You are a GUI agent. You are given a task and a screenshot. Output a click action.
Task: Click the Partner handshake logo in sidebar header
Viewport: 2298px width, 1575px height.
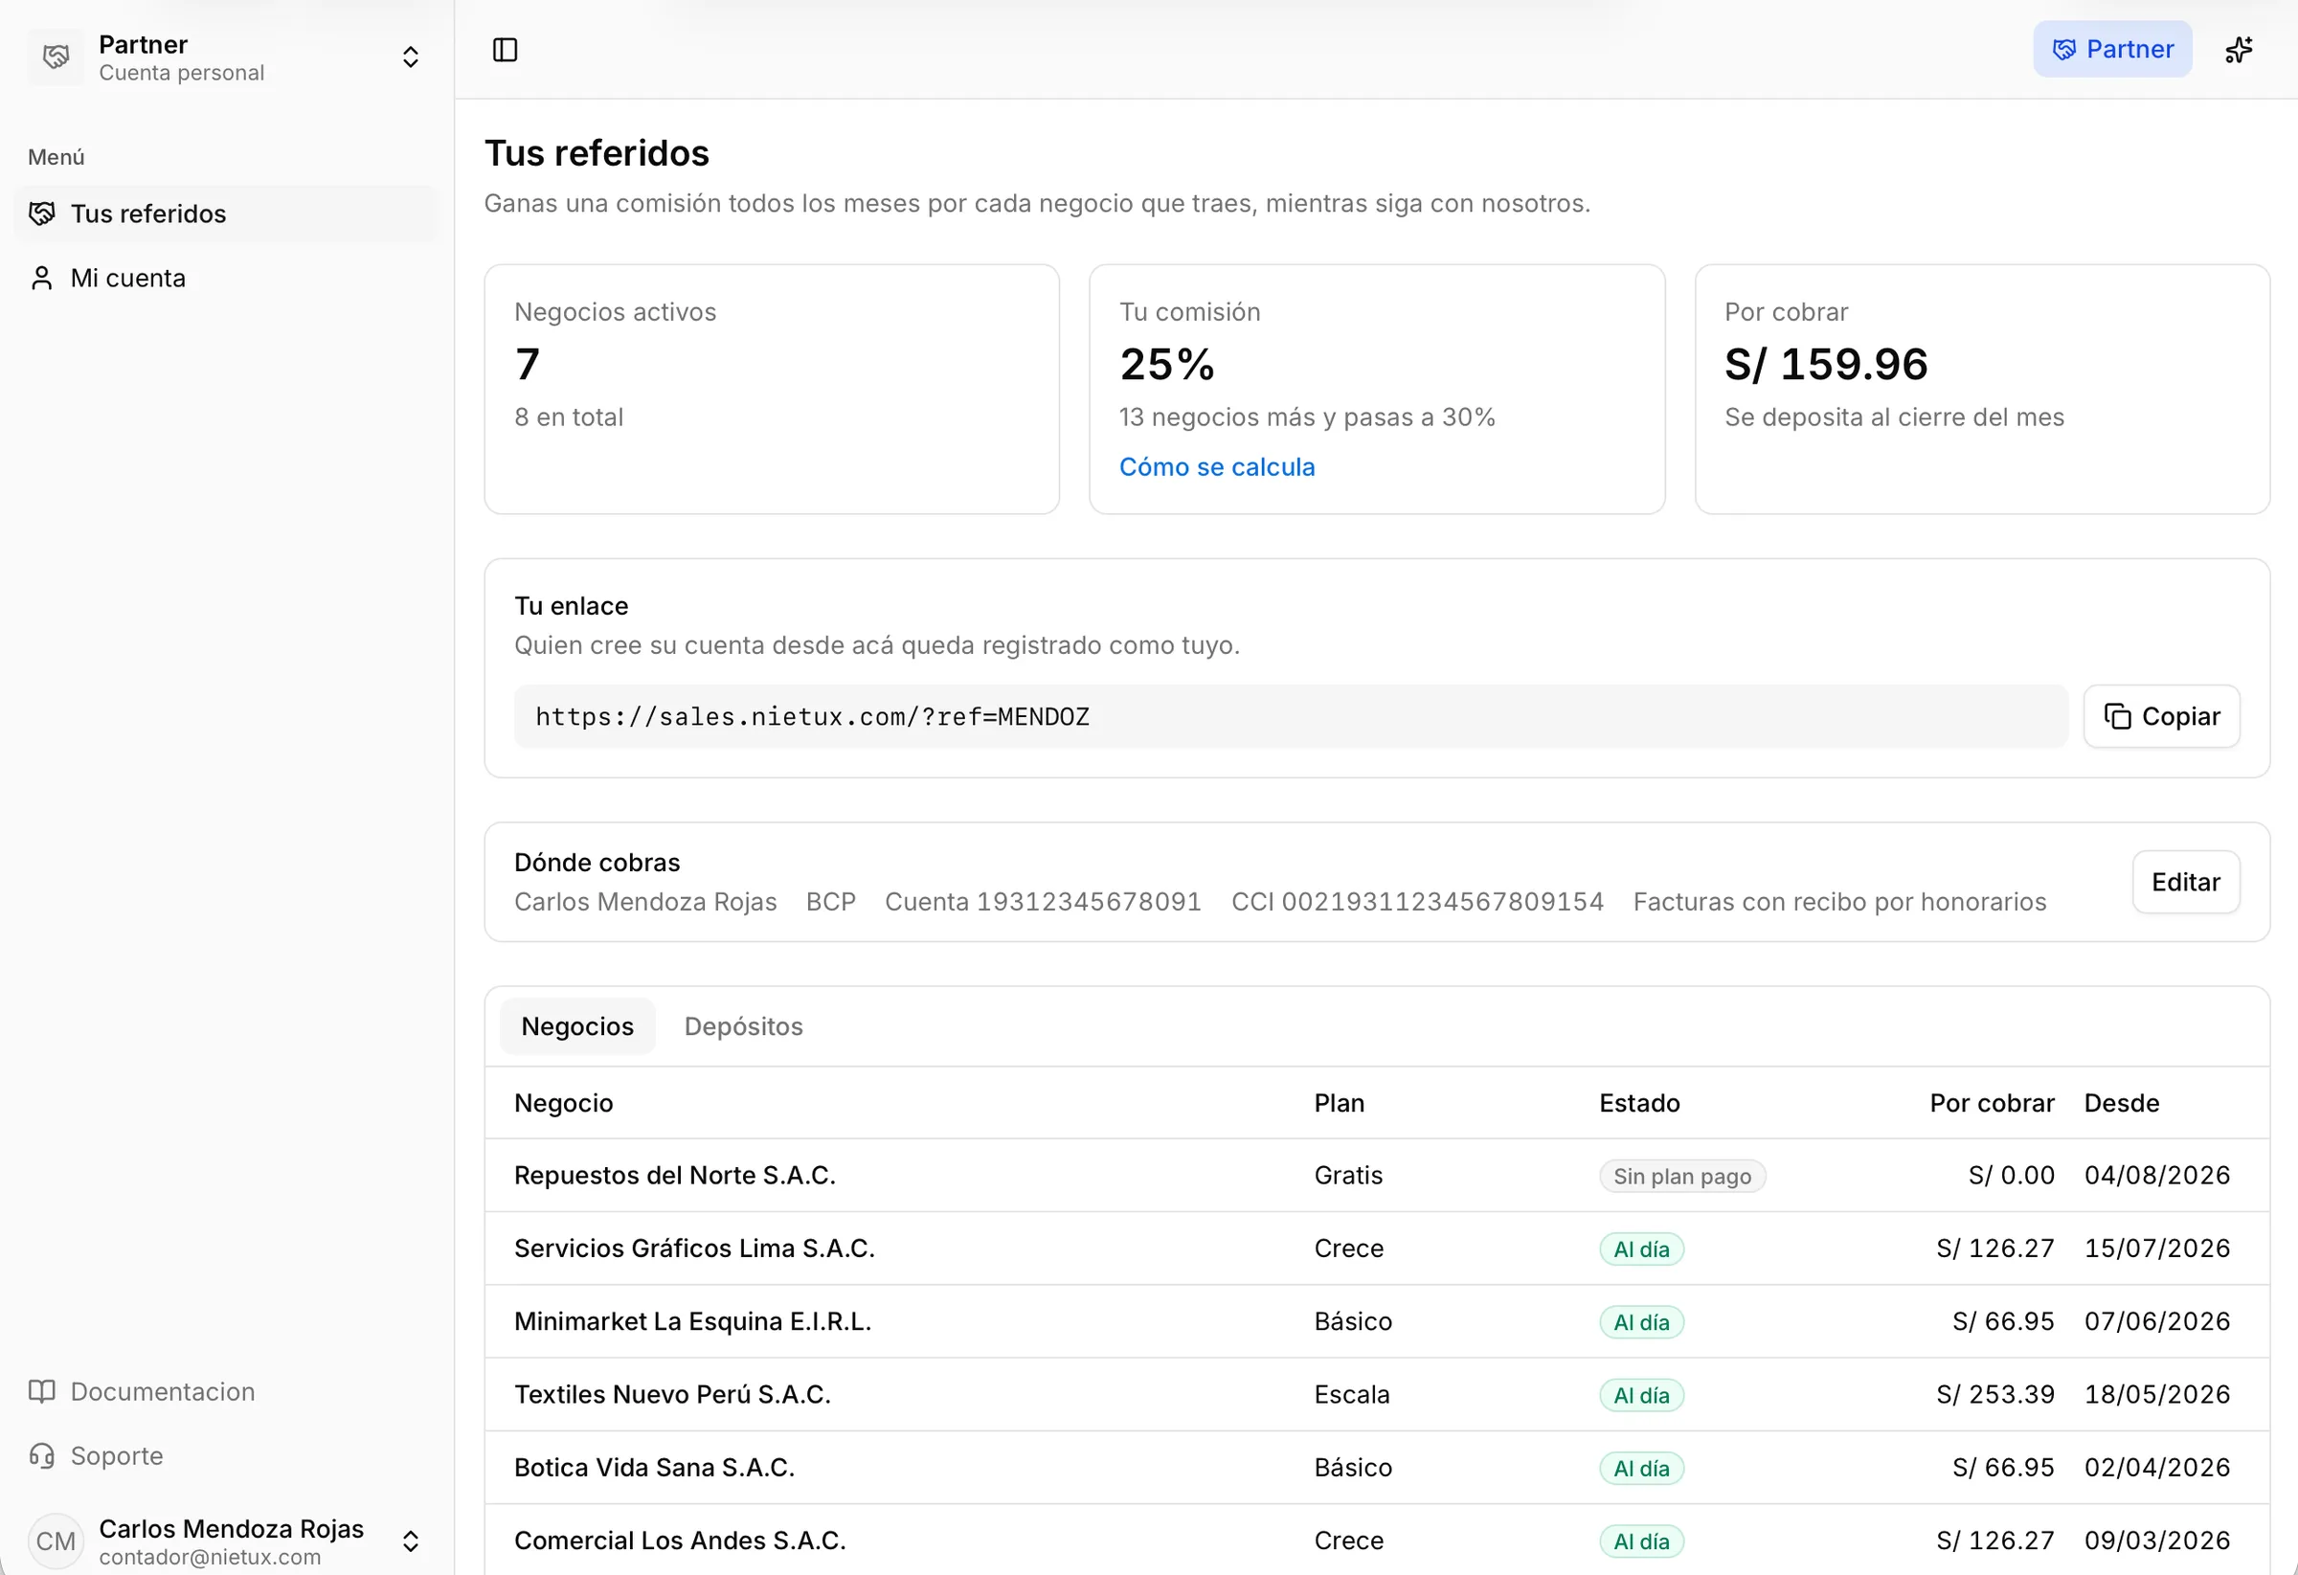(x=56, y=57)
